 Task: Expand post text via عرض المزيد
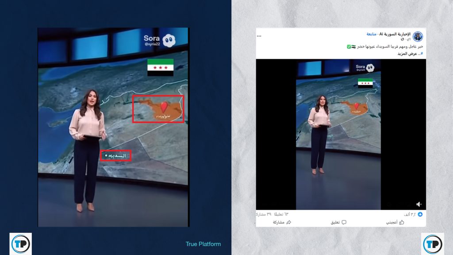(x=408, y=54)
